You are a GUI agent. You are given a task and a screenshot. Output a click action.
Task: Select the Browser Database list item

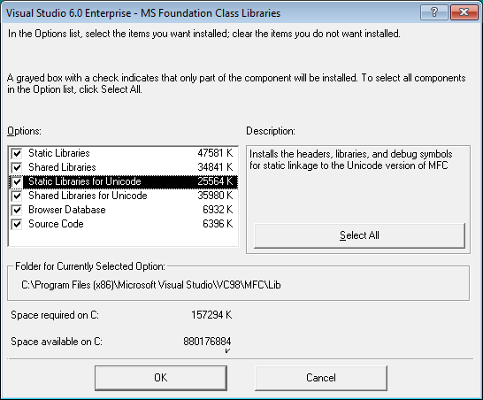pyautogui.click(x=123, y=210)
